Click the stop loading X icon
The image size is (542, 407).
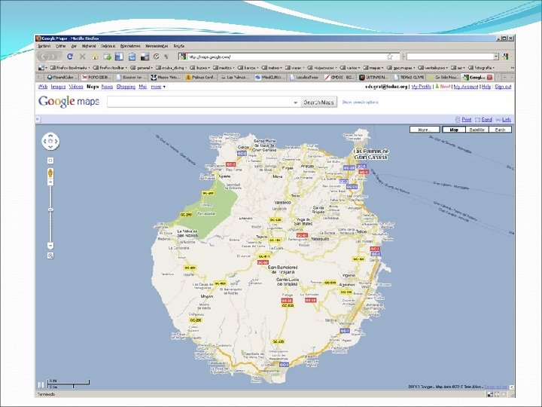(82, 57)
